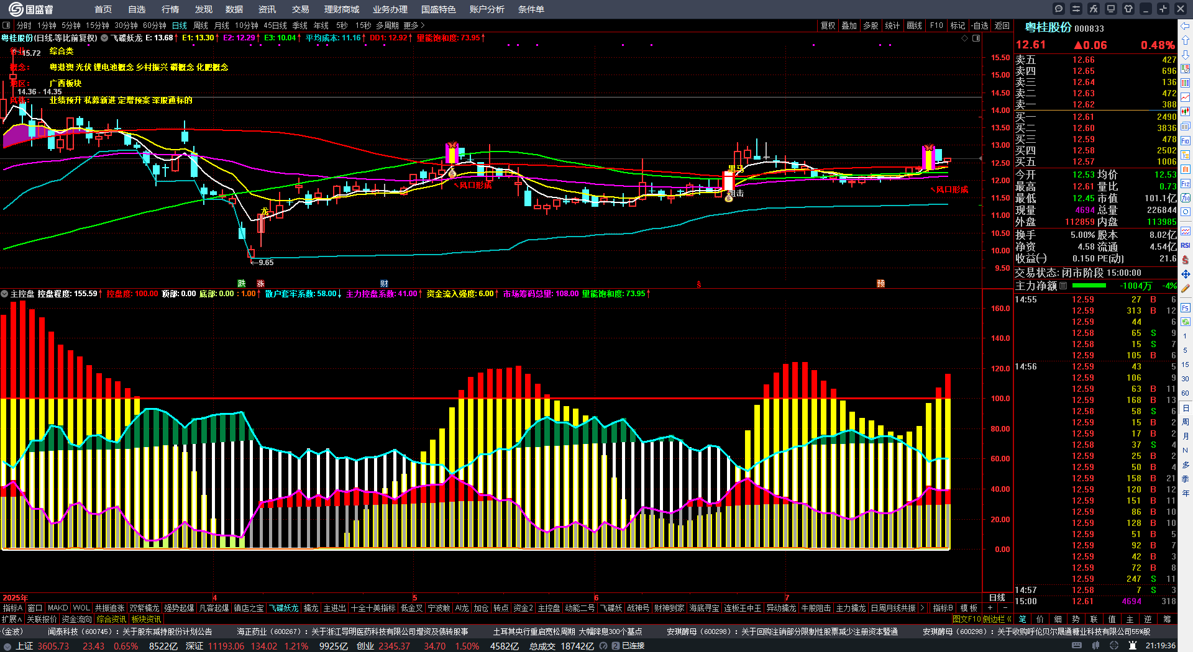Collapse the 侧边栏 sidebar toggle

(997, 619)
